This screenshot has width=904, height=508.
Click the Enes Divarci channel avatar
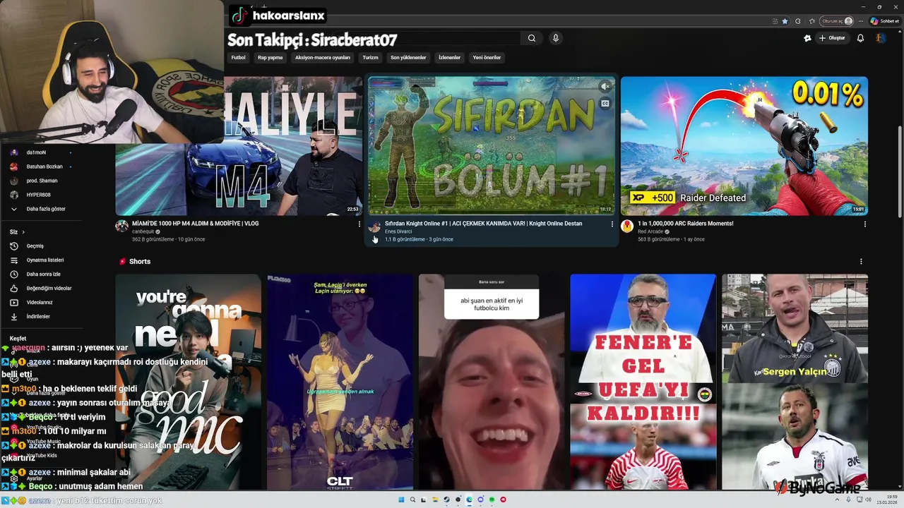click(374, 226)
